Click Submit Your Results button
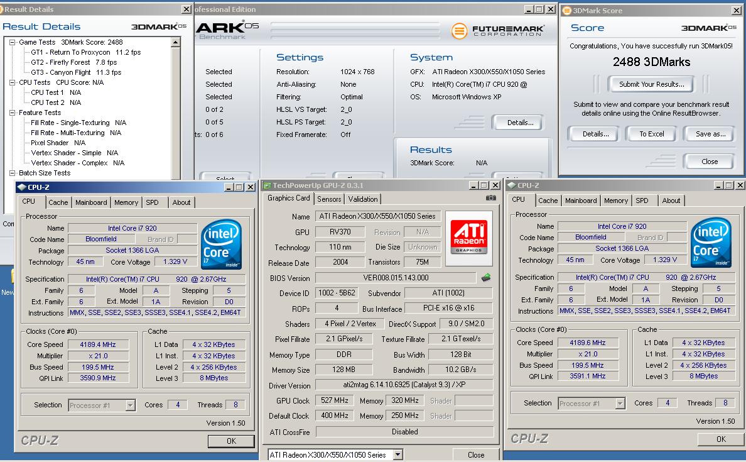This screenshot has height=462, width=746. (x=651, y=84)
